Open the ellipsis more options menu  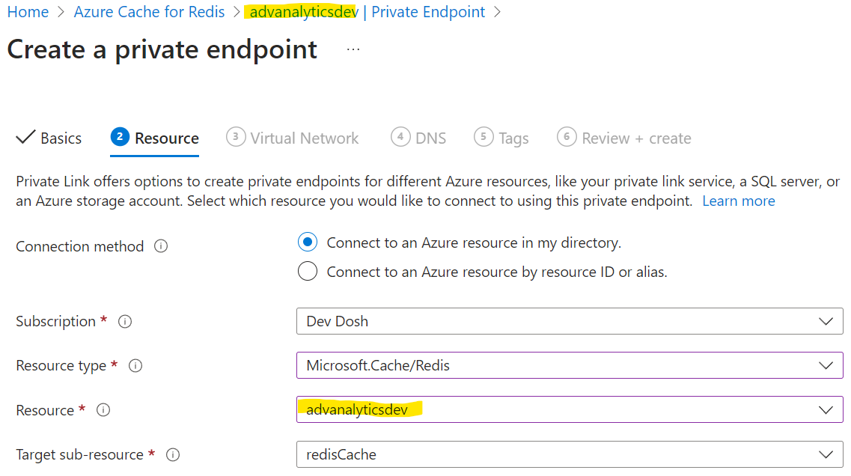click(x=353, y=49)
